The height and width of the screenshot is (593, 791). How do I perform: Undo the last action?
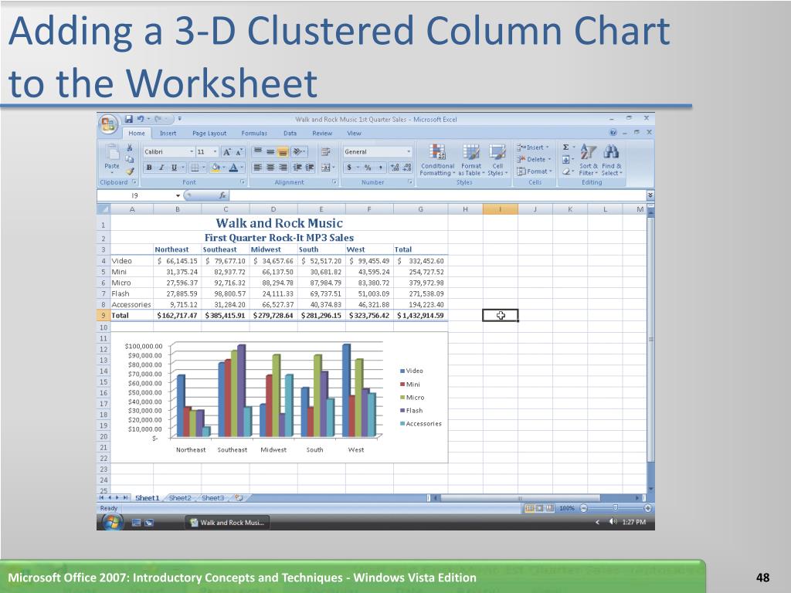[x=141, y=119]
